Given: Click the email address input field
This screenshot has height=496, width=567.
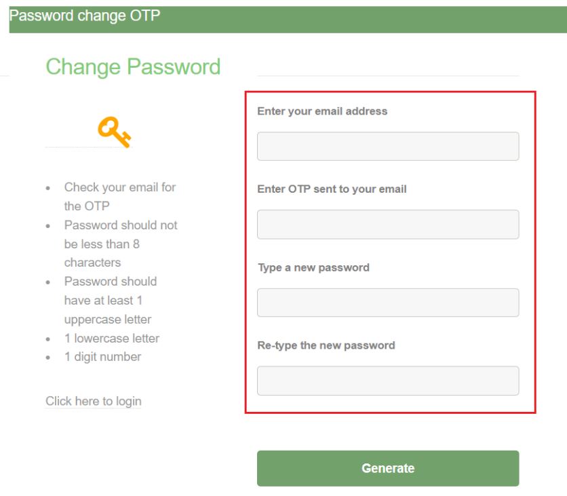Looking at the screenshot, I should (x=388, y=145).
